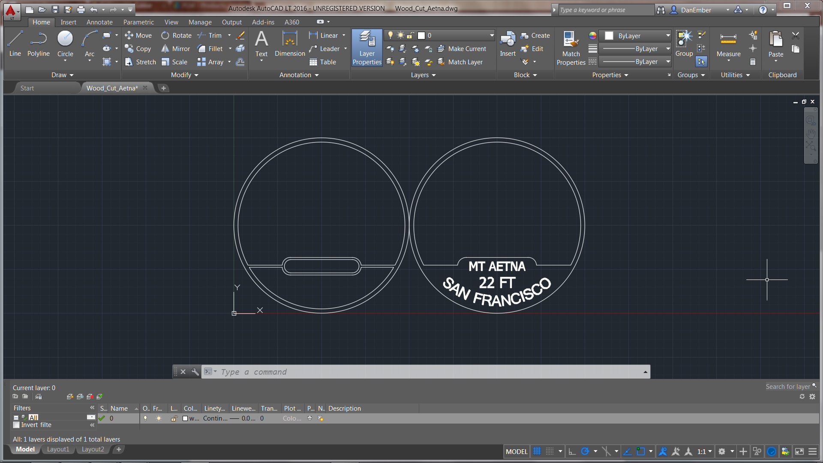Viewport: 823px width, 463px height.
Task: Click the Copy tool
Action: (138, 49)
